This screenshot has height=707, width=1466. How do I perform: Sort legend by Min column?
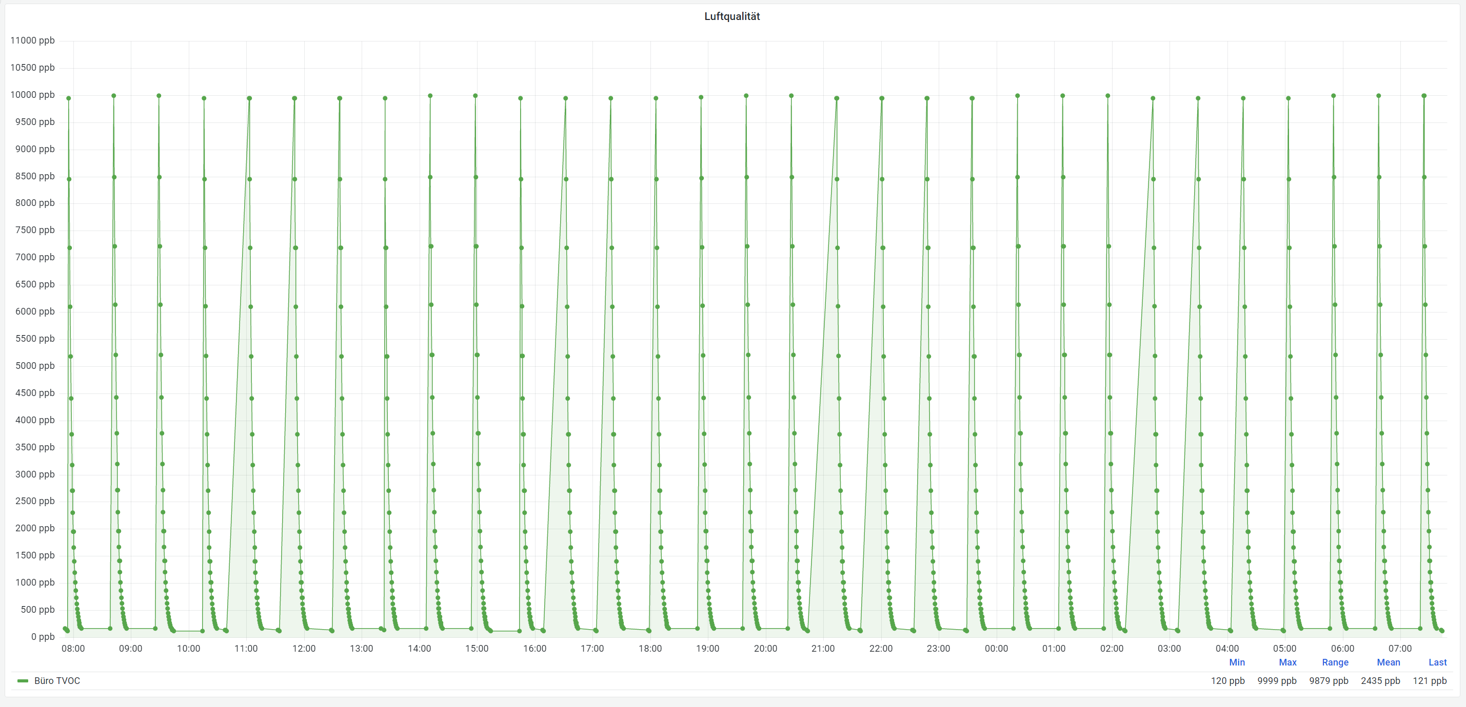pos(1237,662)
